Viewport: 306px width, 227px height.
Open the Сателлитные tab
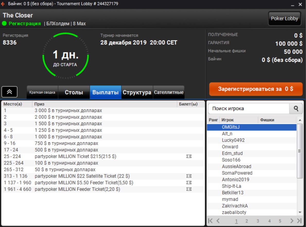tap(169, 92)
